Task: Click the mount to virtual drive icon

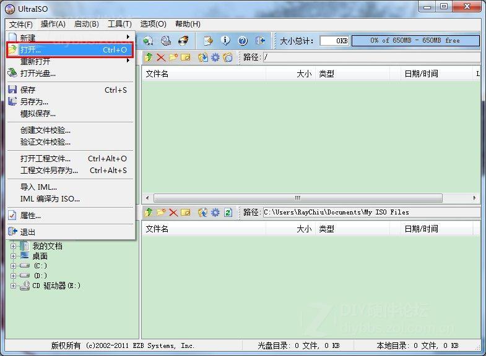Action: click(x=166, y=41)
